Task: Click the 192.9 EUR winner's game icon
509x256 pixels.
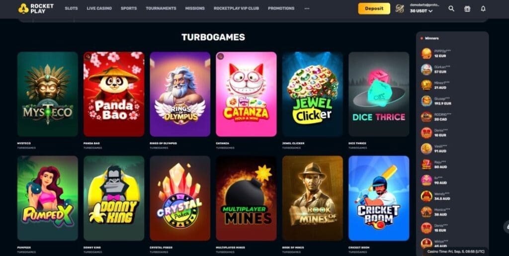Action: click(426, 101)
